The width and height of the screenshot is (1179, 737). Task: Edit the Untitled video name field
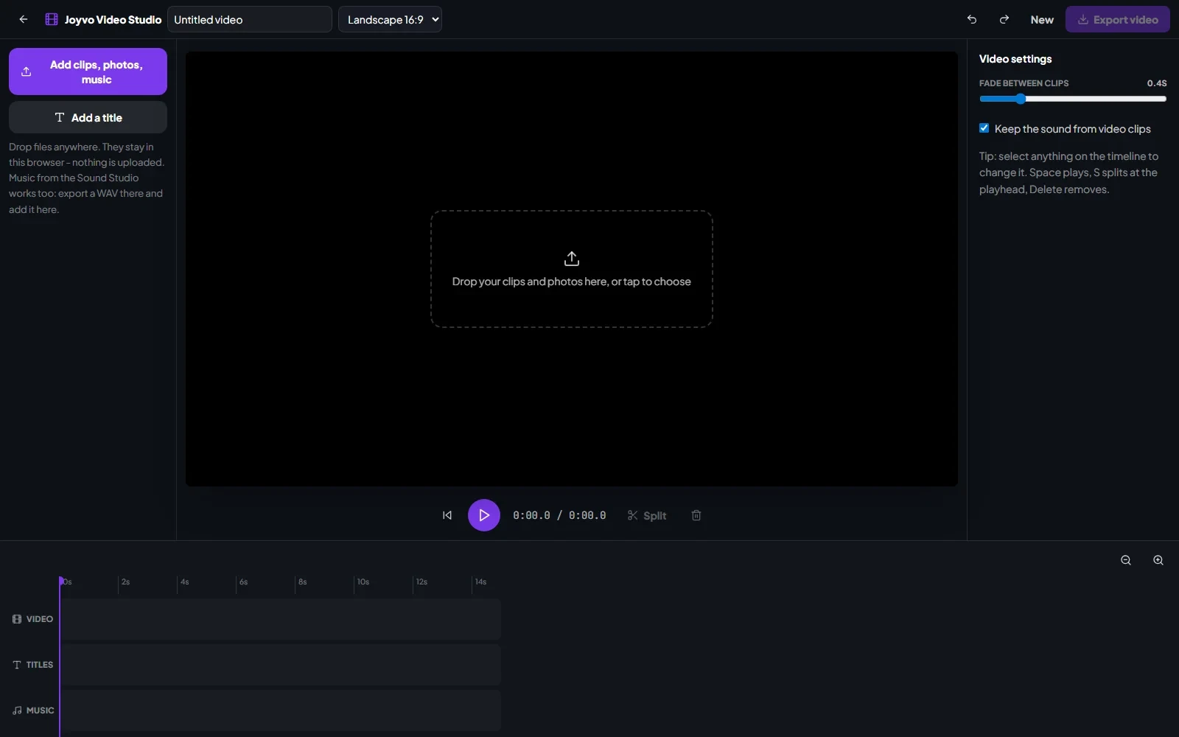tap(250, 20)
